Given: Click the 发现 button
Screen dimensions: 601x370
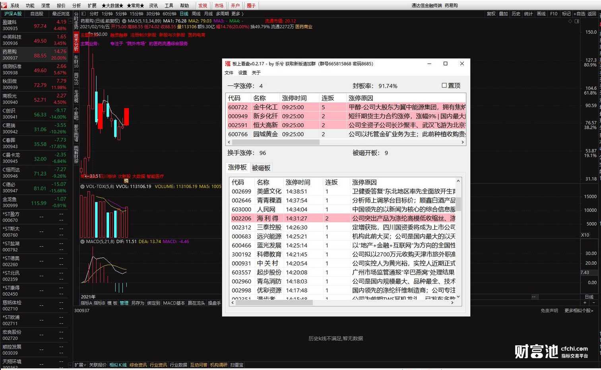Looking at the screenshot, I should point(203,6).
